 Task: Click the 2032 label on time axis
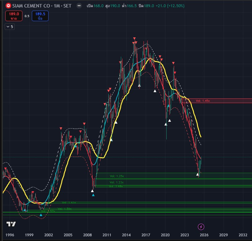243,235
